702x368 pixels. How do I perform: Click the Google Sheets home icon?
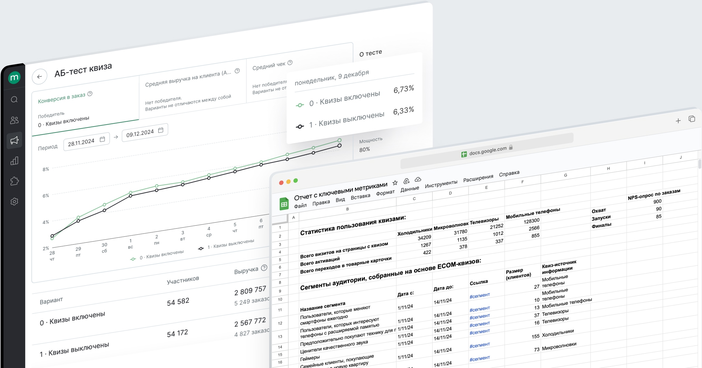click(x=284, y=204)
